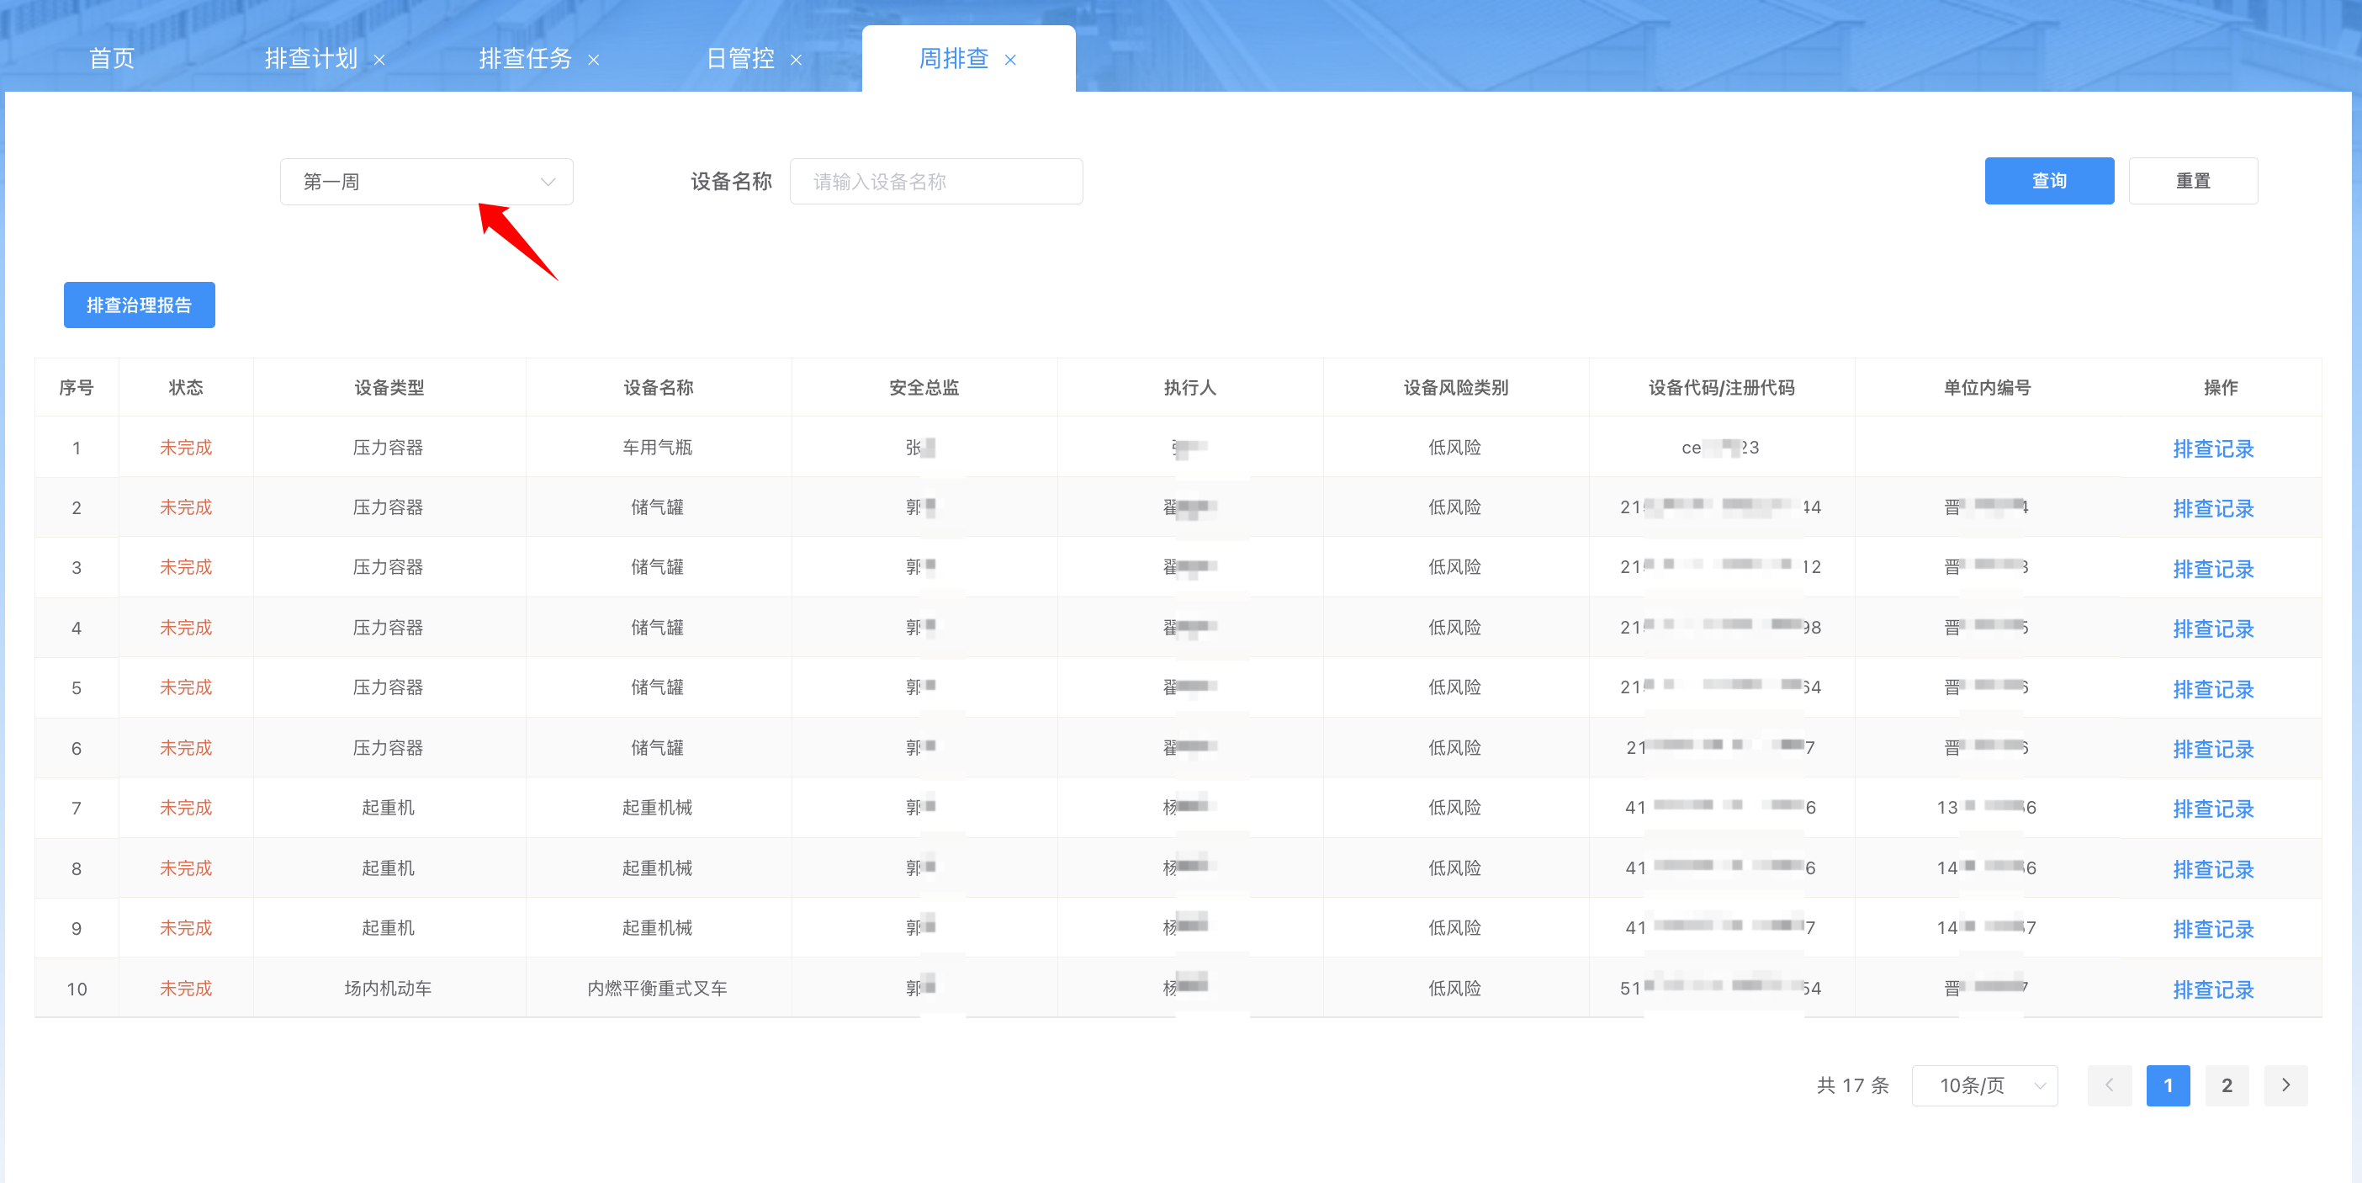Open the 排查治理报告 report
Screen dimensions: 2362x1183
140,305
